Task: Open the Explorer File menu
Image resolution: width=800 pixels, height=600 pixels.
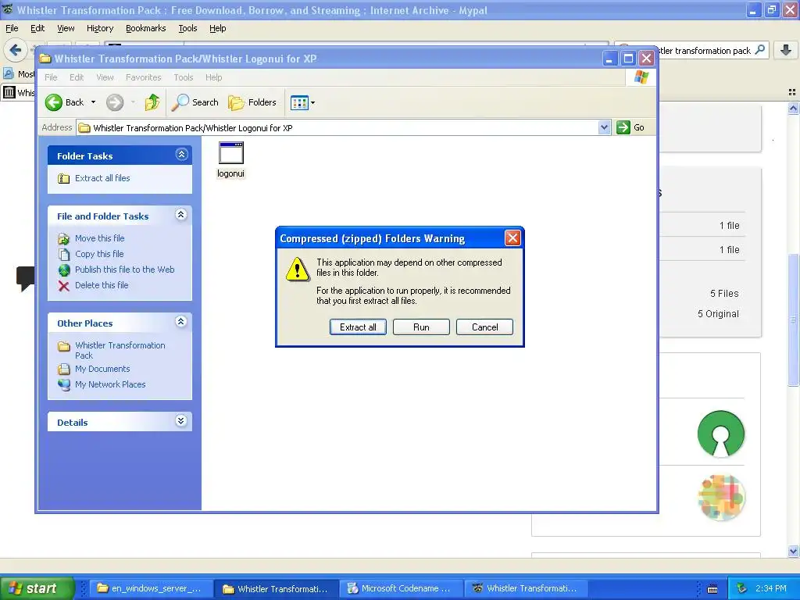Action: click(x=51, y=77)
